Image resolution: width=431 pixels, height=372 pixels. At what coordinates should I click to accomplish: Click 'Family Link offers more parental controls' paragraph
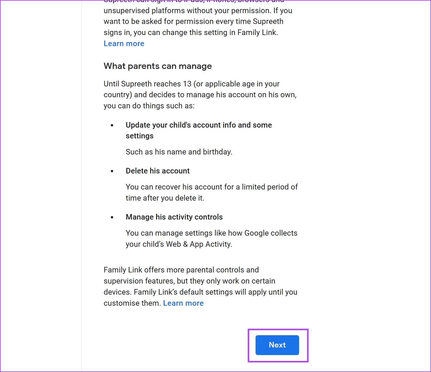click(x=181, y=270)
